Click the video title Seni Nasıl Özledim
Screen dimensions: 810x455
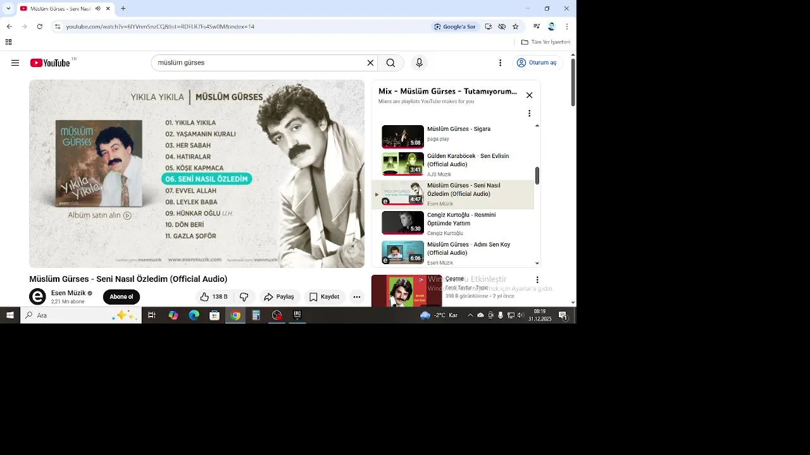click(x=128, y=279)
